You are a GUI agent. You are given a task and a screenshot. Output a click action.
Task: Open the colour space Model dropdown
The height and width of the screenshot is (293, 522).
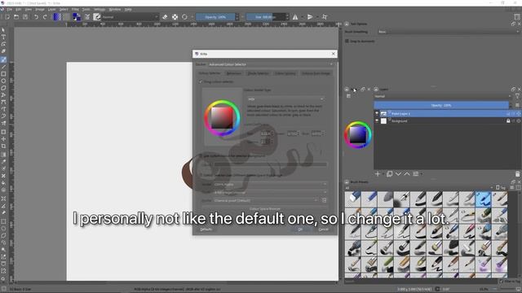[x=270, y=185]
